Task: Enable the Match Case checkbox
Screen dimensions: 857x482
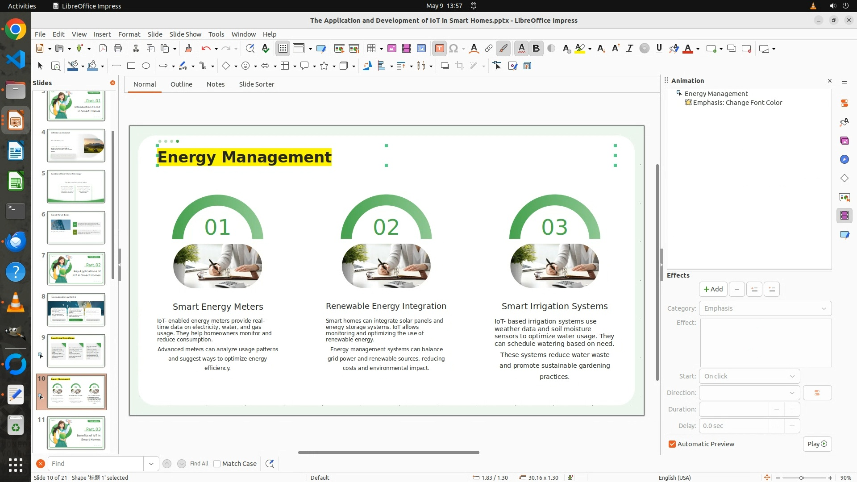Action: click(217, 464)
